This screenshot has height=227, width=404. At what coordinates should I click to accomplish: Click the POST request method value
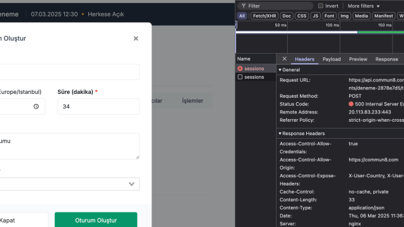click(x=355, y=96)
